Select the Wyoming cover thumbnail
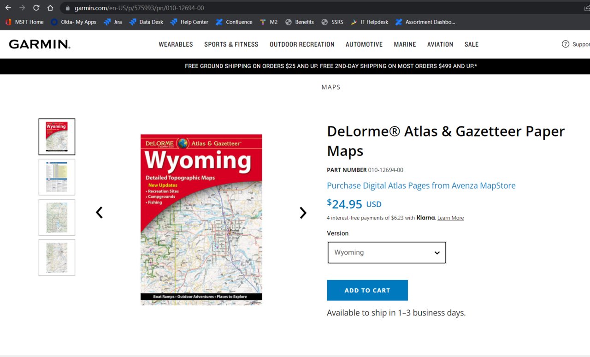590x357 pixels. coord(57,137)
